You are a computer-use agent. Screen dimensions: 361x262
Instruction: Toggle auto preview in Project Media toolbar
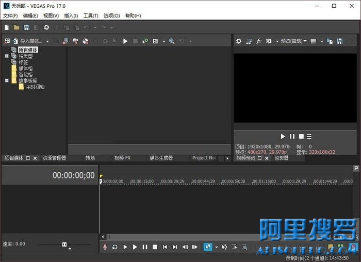145,41
